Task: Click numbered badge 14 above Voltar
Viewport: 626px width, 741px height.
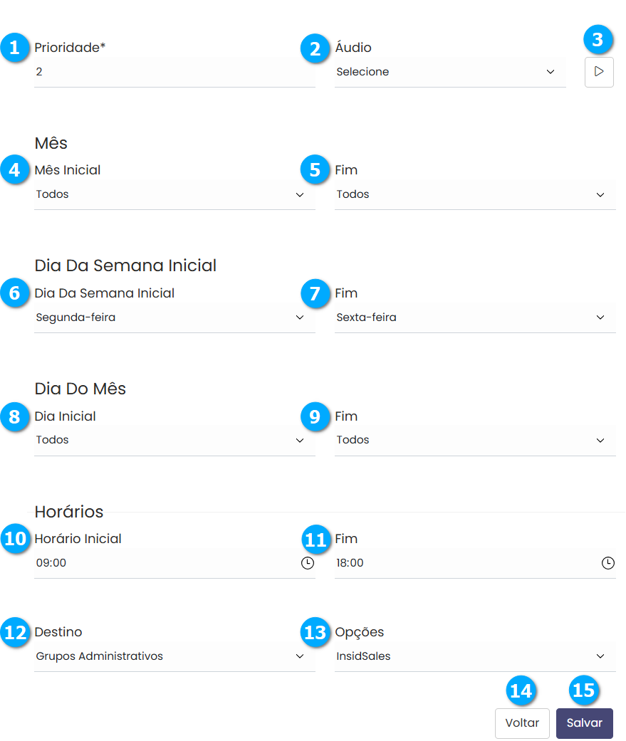Action: [521, 691]
